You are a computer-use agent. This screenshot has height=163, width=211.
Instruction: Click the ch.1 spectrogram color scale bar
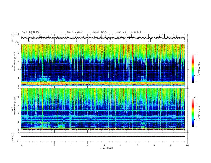(x=193, y=68)
